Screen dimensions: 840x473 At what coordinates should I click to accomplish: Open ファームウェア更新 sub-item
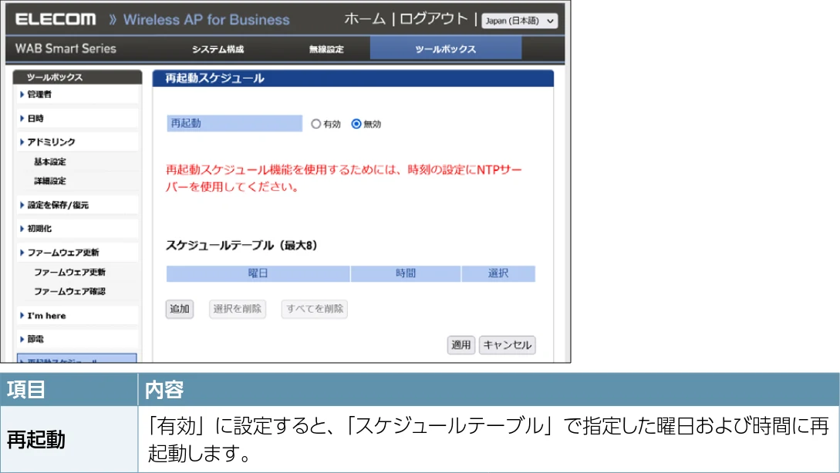coord(69,272)
